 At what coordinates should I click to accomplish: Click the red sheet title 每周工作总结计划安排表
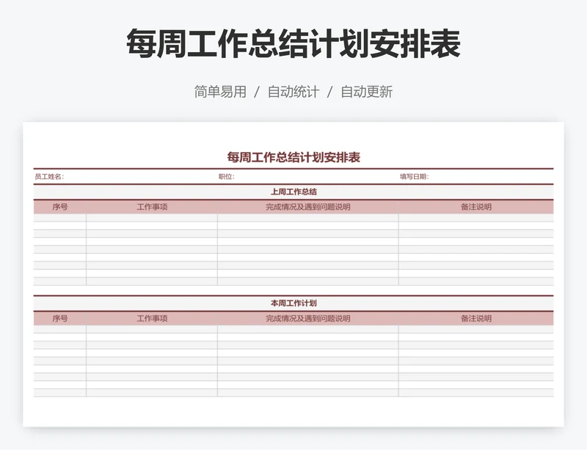293,157
